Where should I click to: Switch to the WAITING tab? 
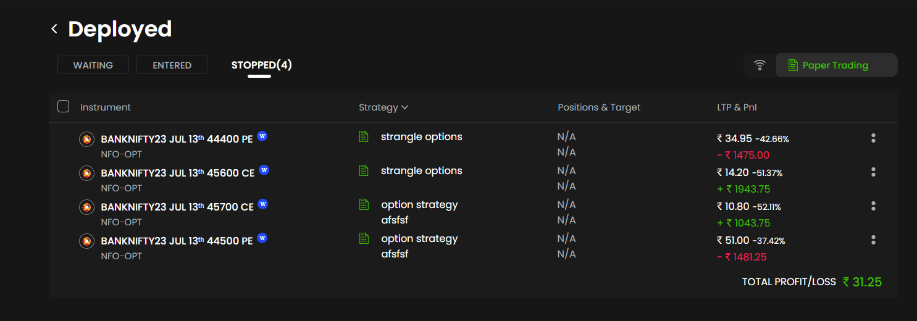click(93, 65)
